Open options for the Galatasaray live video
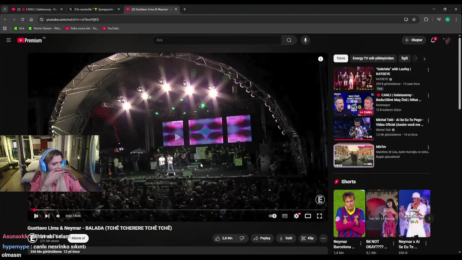This screenshot has height=260, width=462. pos(428,96)
